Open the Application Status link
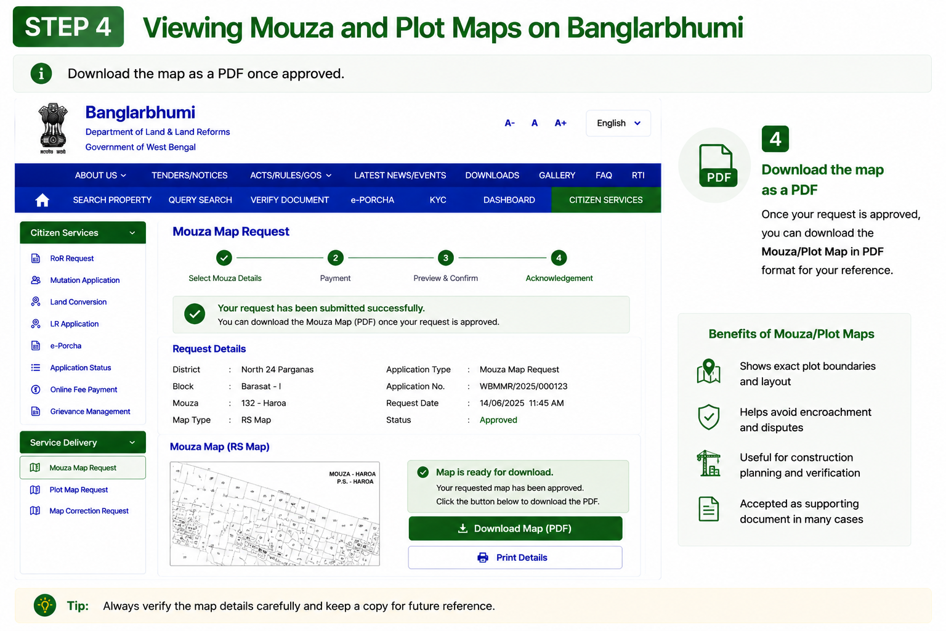946x631 pixels. (81, 368)
